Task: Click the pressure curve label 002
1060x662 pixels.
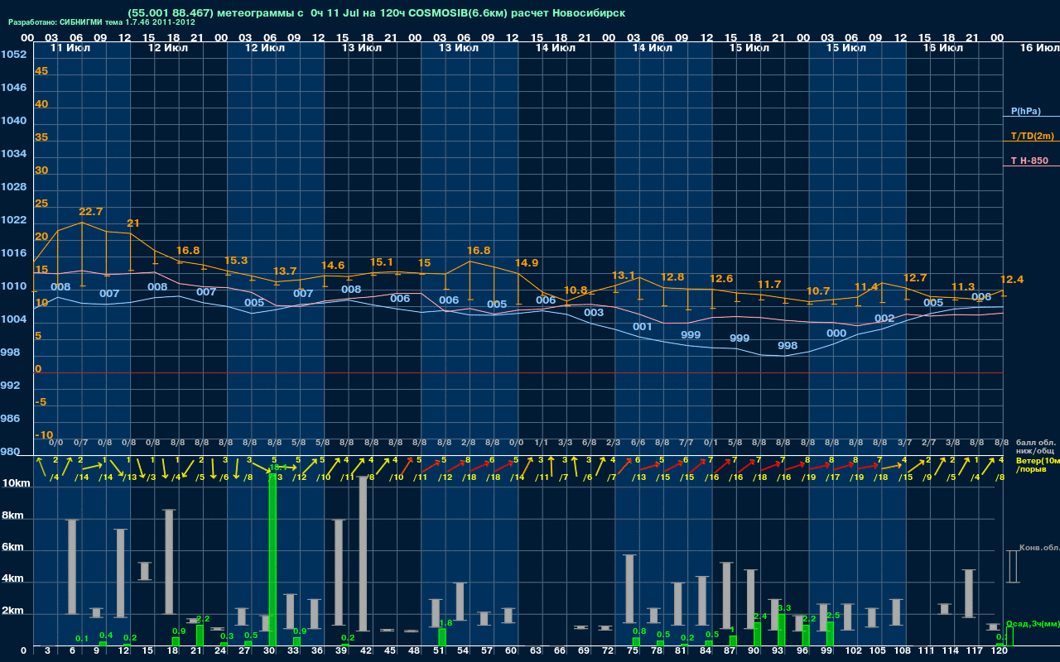Action: pyautogui.click(x=884, y=319)
